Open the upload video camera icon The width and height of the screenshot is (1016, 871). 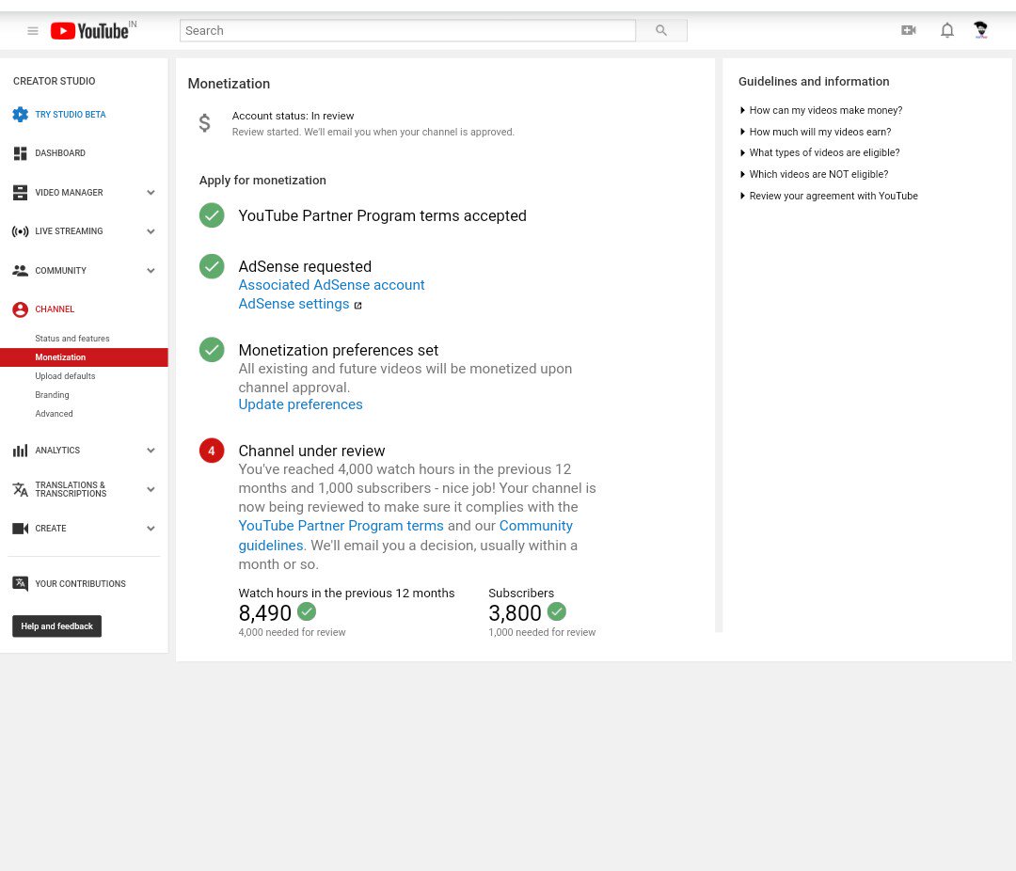click(x=909, y=30)
